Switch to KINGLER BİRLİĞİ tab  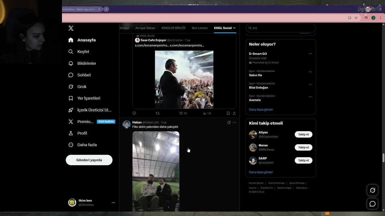174,28
